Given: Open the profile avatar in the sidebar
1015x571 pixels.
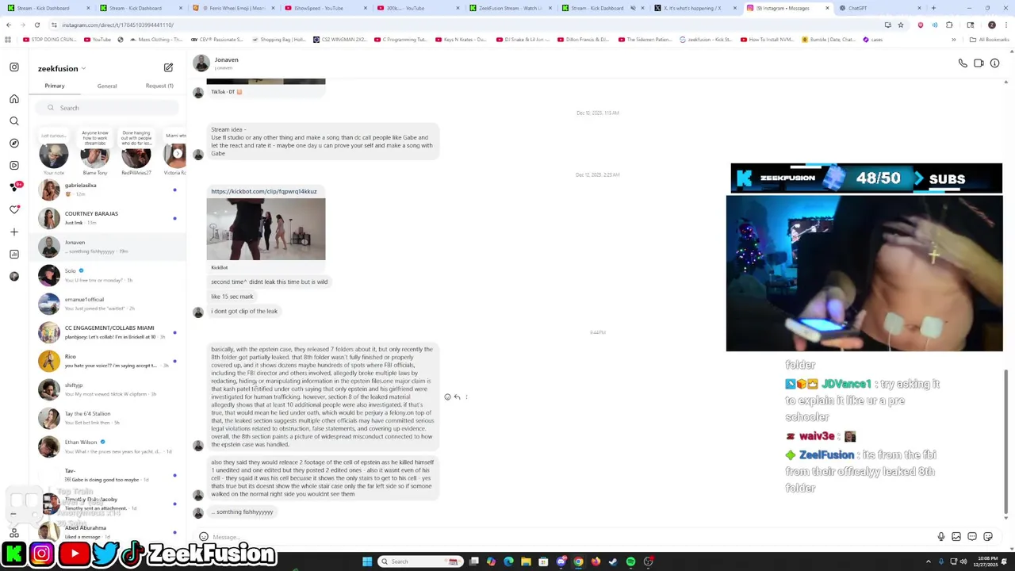Looking at the screenshot, I should (14, 276).
